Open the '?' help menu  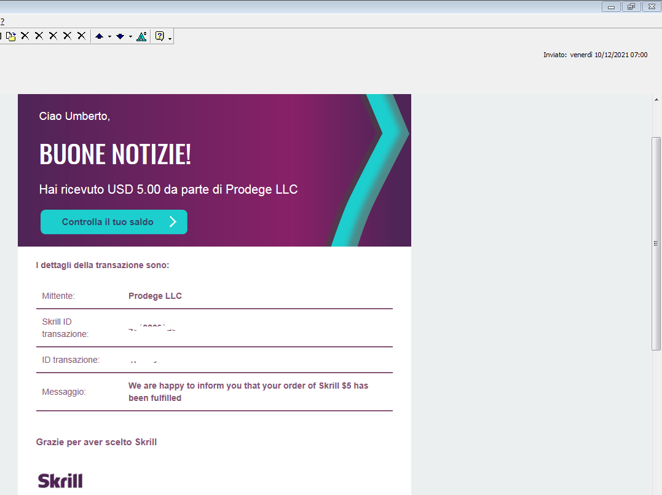pyautogui.click(x=2, y=21)
